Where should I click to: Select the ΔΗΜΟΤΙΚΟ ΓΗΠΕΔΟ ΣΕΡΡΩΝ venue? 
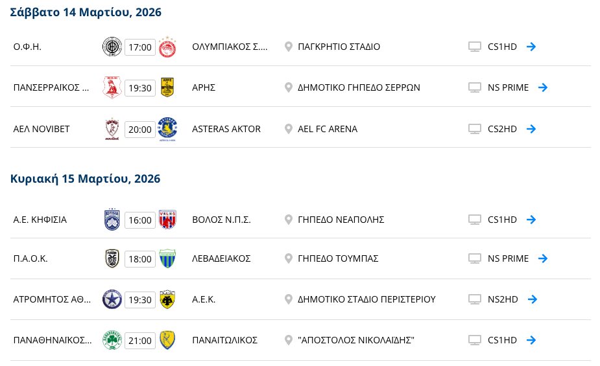click(x=359, y=87)
